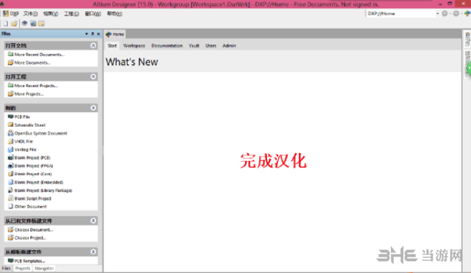Select the Start page tab
This screenshot has width=471, height=273.
click(x=112, y=45)
